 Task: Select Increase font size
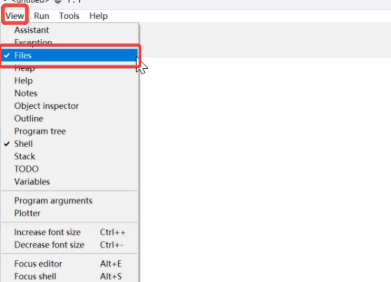[47, 232]
